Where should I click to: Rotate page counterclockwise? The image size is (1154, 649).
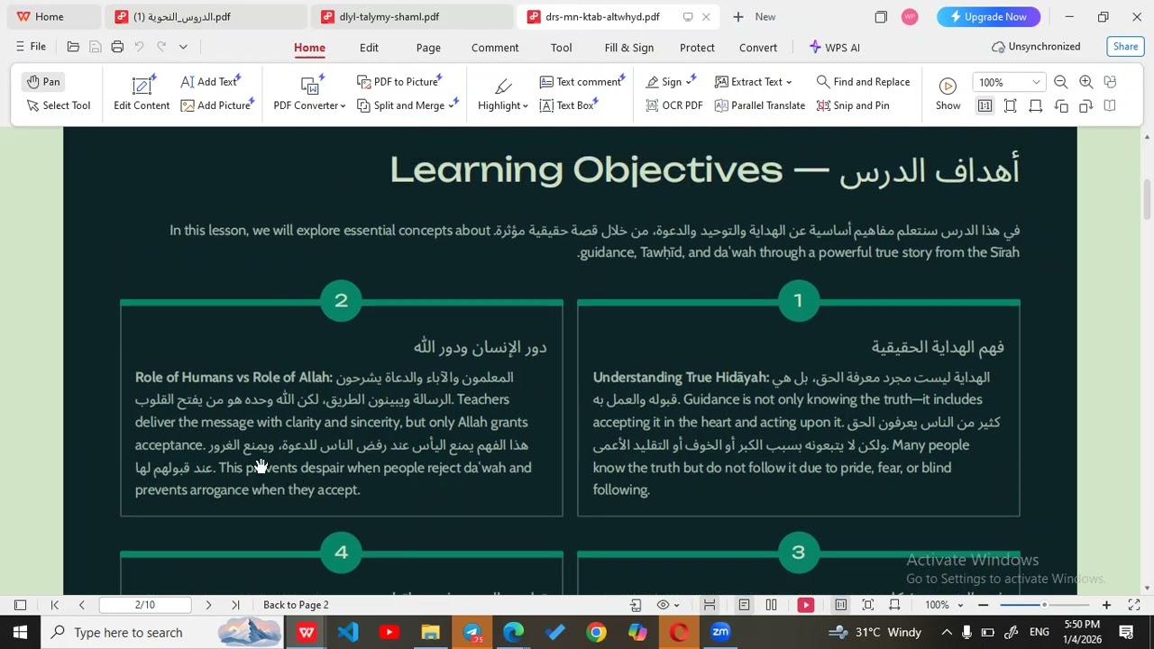tap(1061, 105)
